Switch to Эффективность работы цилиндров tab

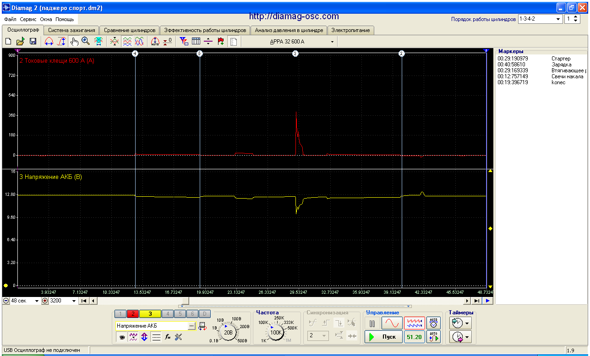coord(205,30)
